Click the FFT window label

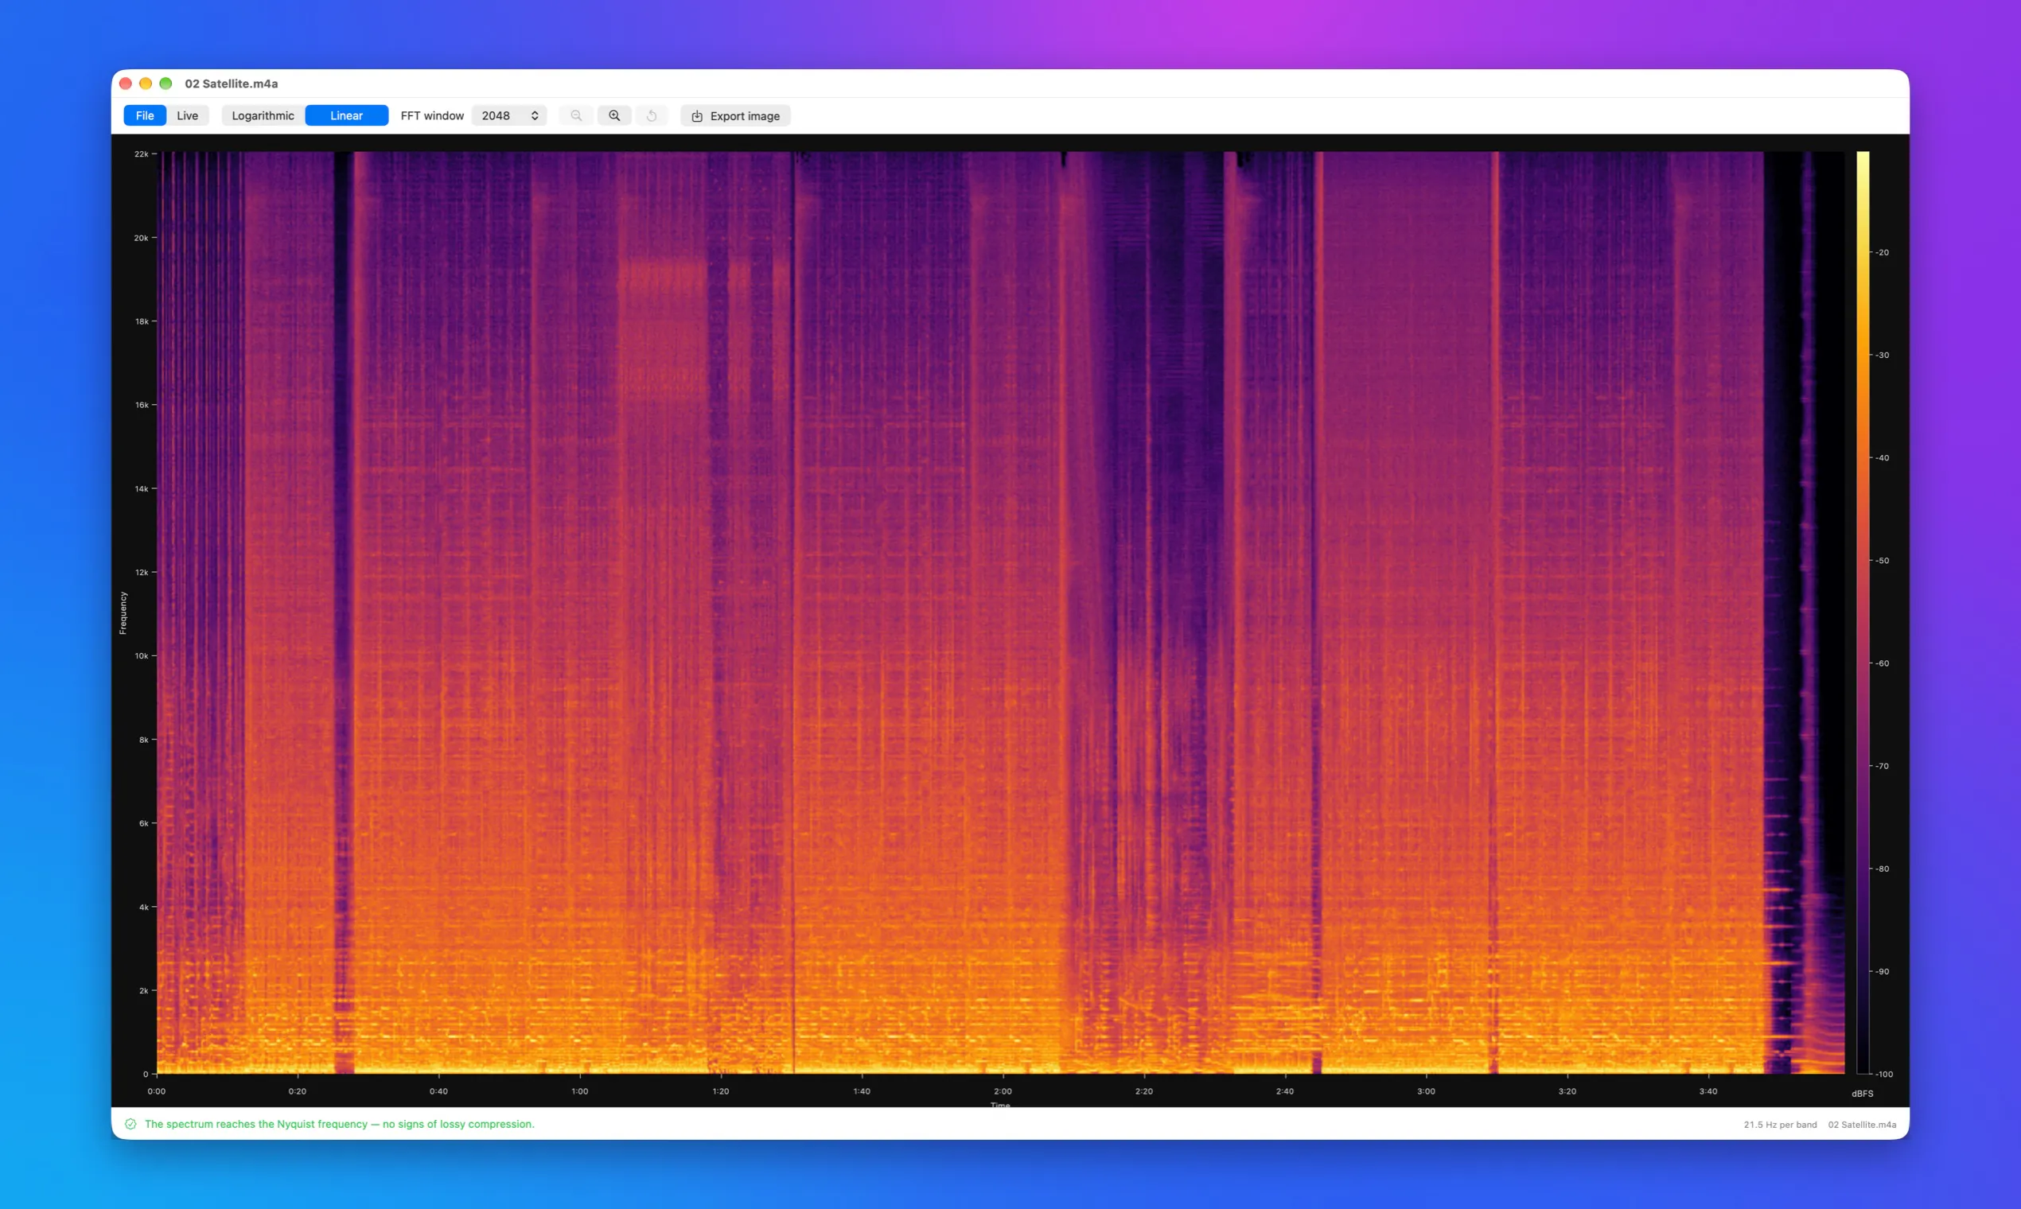point(432,115)
